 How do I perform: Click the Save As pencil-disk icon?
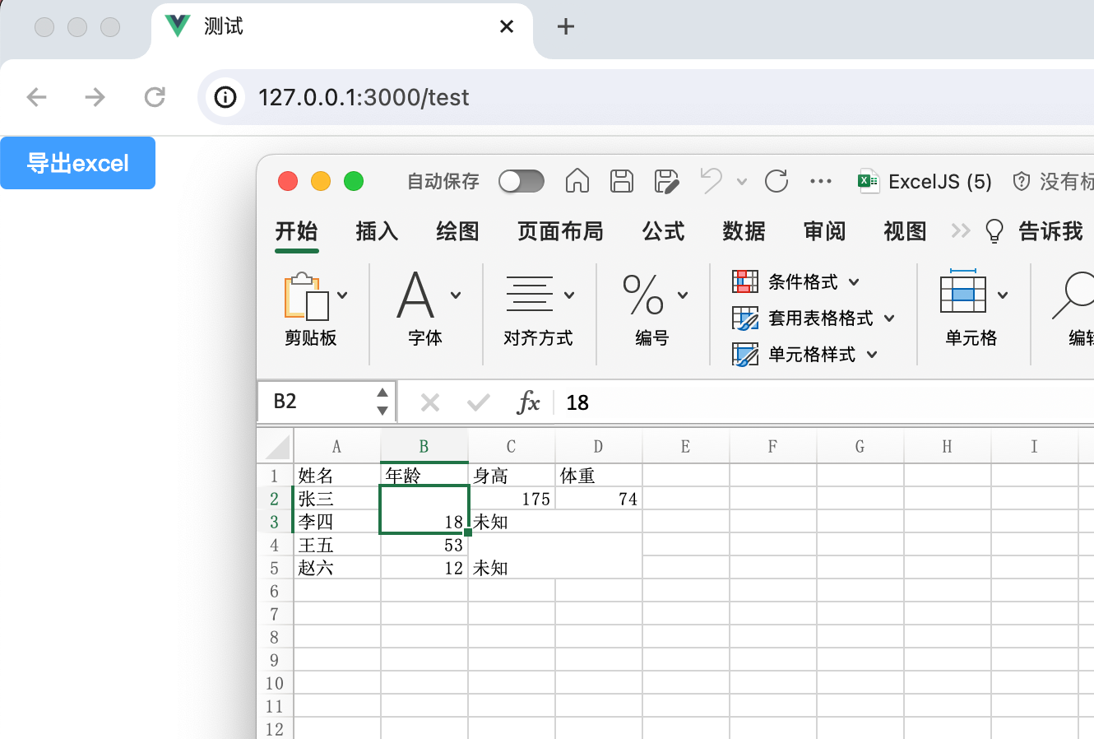click(666, 181)
